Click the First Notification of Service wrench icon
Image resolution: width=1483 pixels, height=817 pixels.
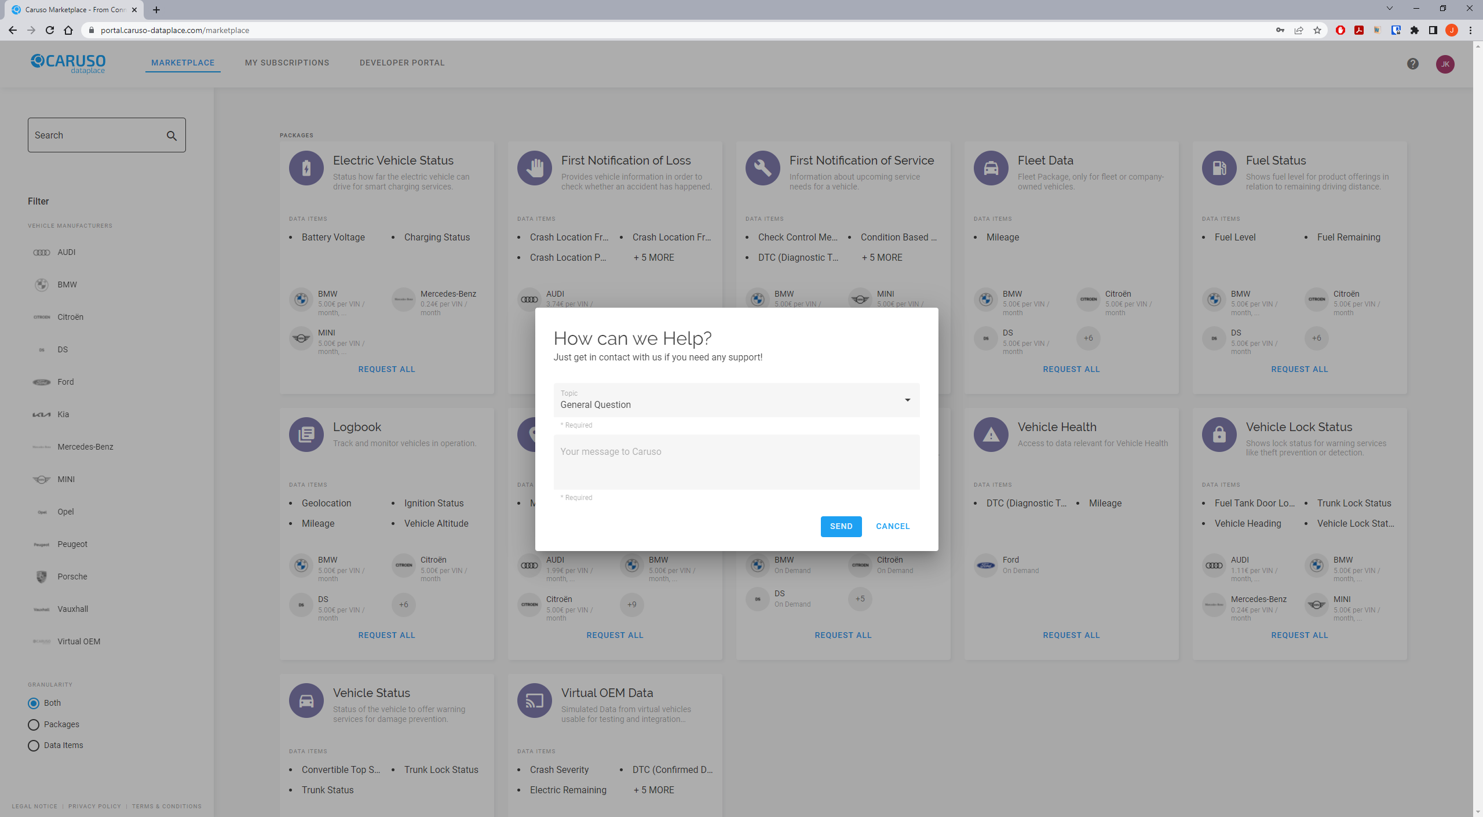pyautogui.click(x=763, y=168)
